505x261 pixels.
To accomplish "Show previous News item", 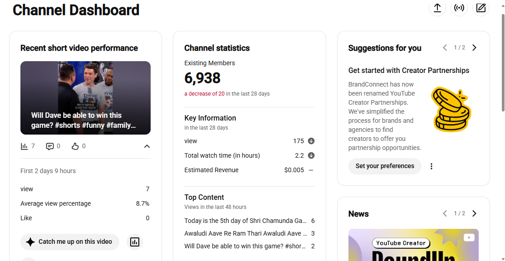I will click(445, 213).
